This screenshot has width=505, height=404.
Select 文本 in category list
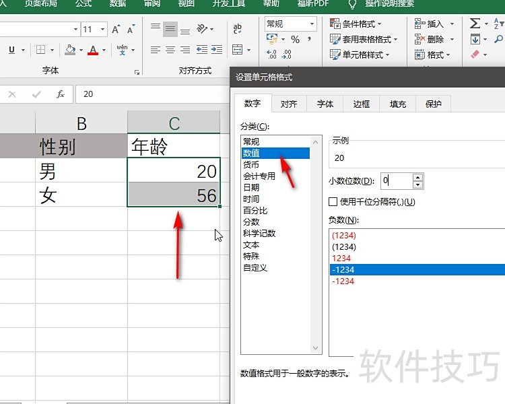275,245
